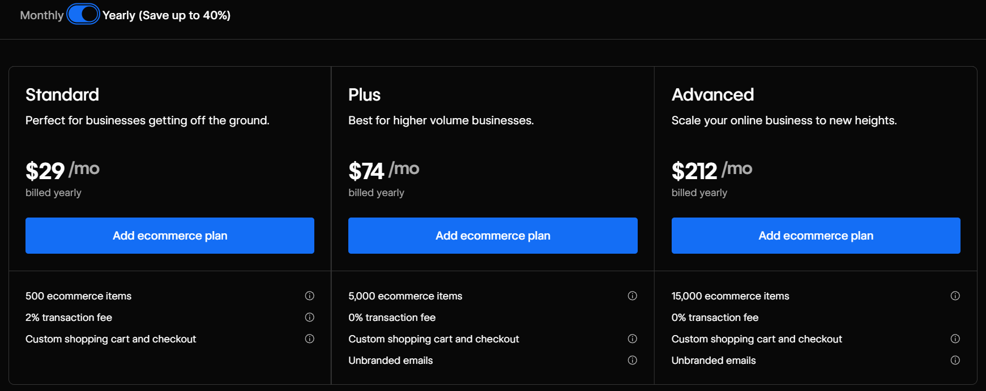
Task: Open info icon for 15,000 ecommerce items
Action: click(955, 296)
